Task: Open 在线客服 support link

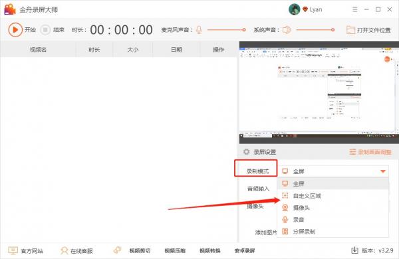Action: [81, 251]
